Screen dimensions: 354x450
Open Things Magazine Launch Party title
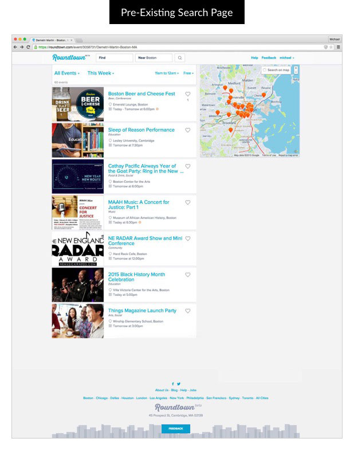click(x=142, y=311)
